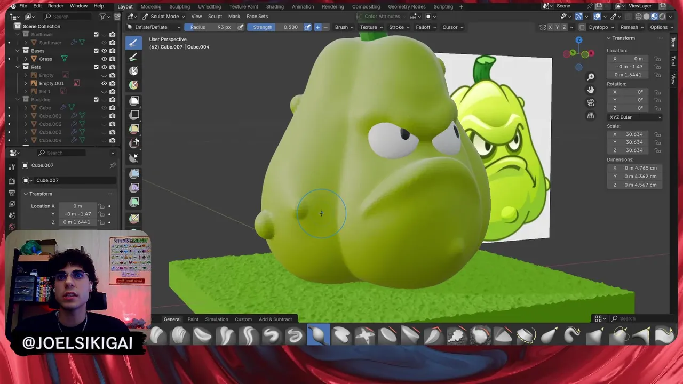Set brush direction to Subtract (minus)

(x=325, y=27)
